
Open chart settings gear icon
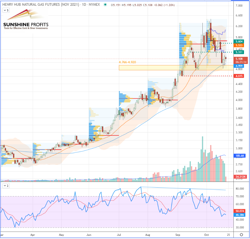241,235
